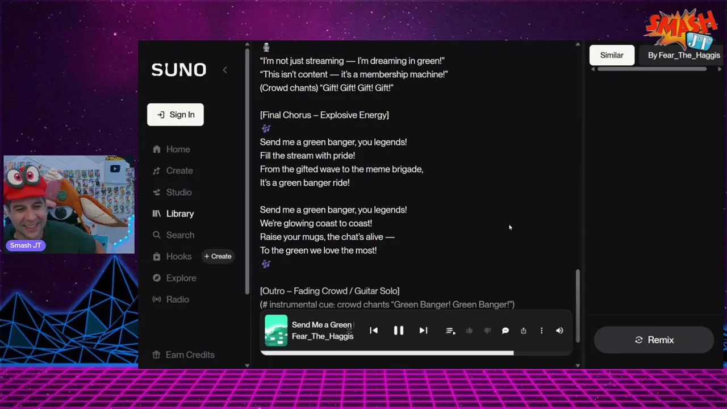Click the sidebar vertical scrollbar
This screenshot has width=727, height=409.
click(x=247, y=172)
